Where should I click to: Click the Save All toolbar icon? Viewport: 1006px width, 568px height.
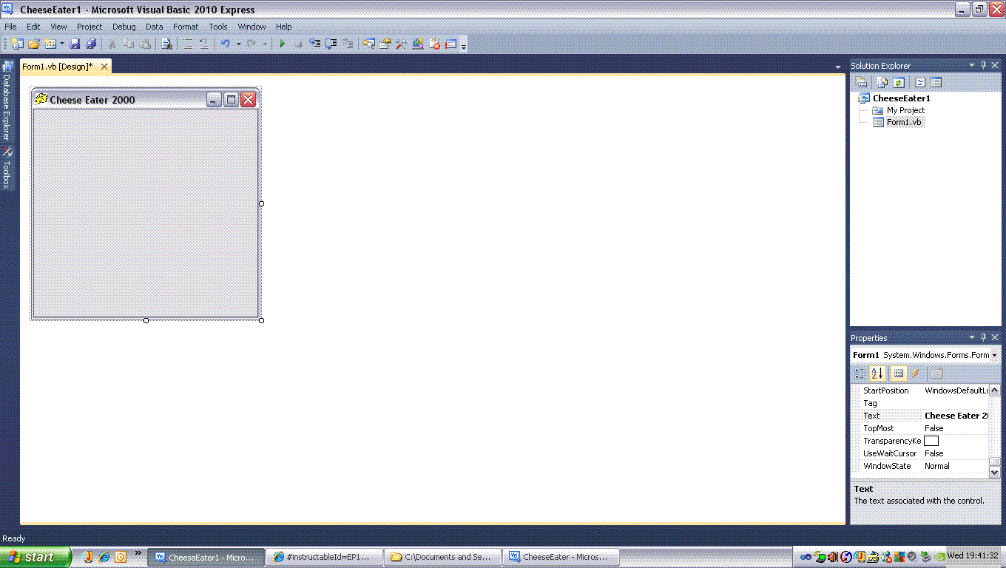pyautogui.click(x=91, y=44)
